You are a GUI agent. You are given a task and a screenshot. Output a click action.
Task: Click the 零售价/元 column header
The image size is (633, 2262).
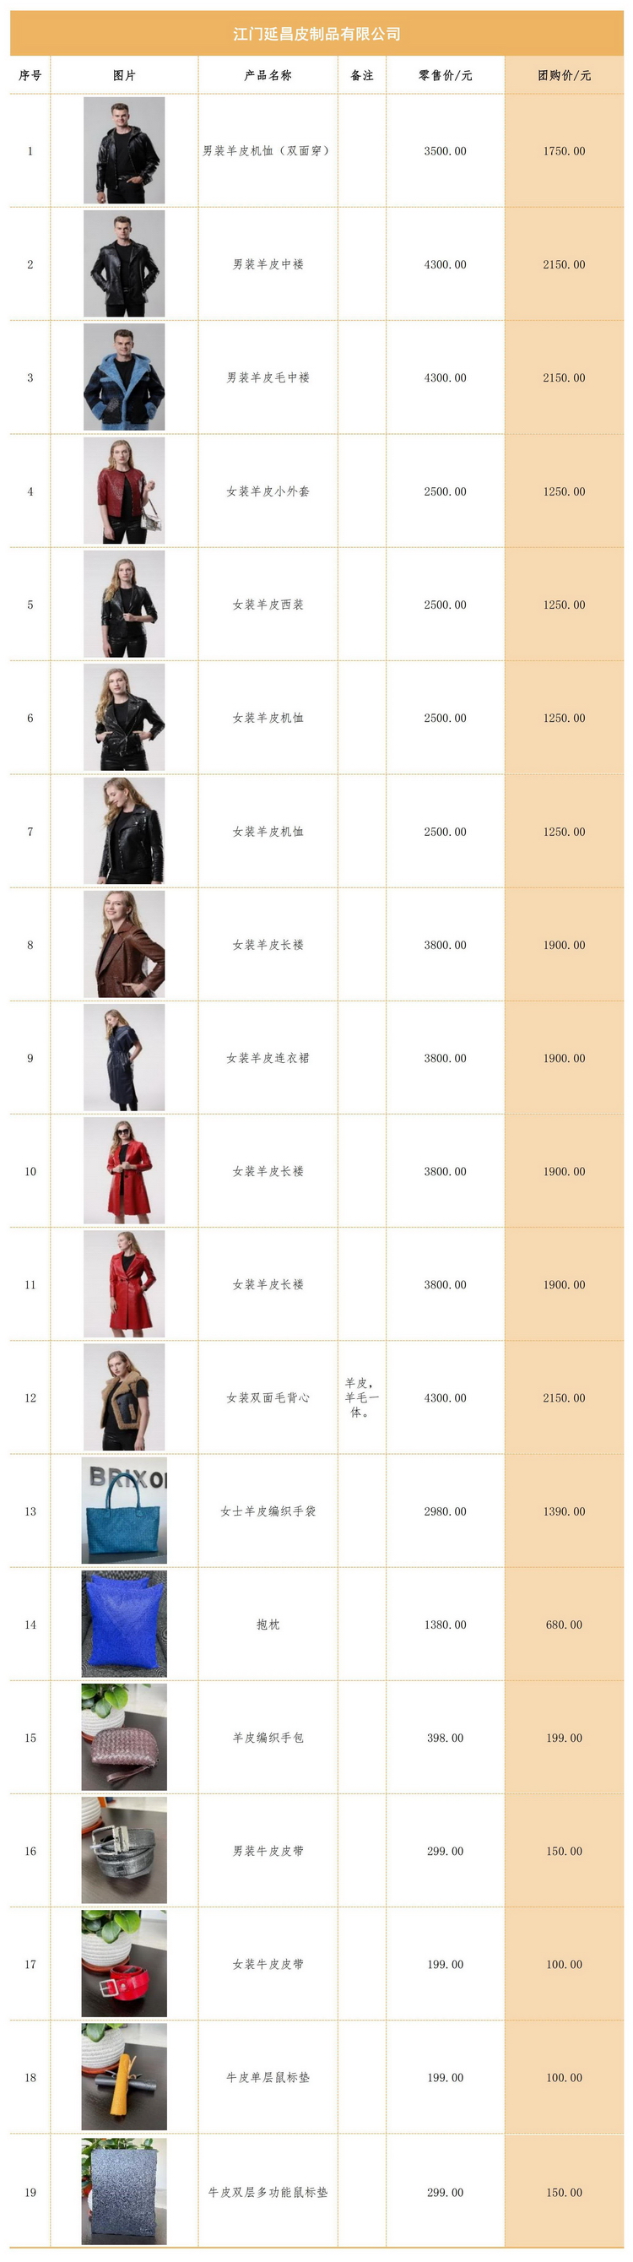point(445,75)
